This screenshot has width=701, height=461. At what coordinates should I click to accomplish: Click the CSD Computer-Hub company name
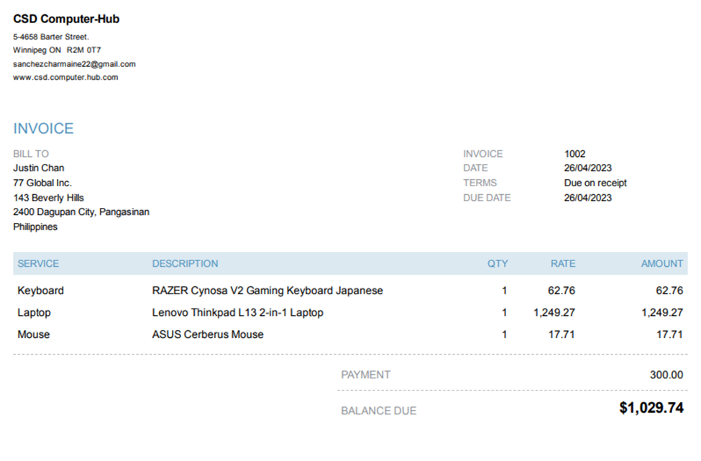click(66, 19)
